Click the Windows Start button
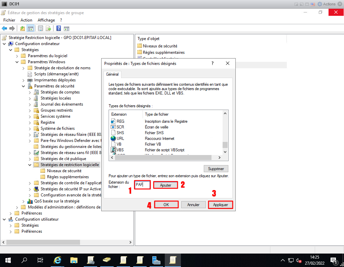The image size is (344, 267). tap(8, 260)
